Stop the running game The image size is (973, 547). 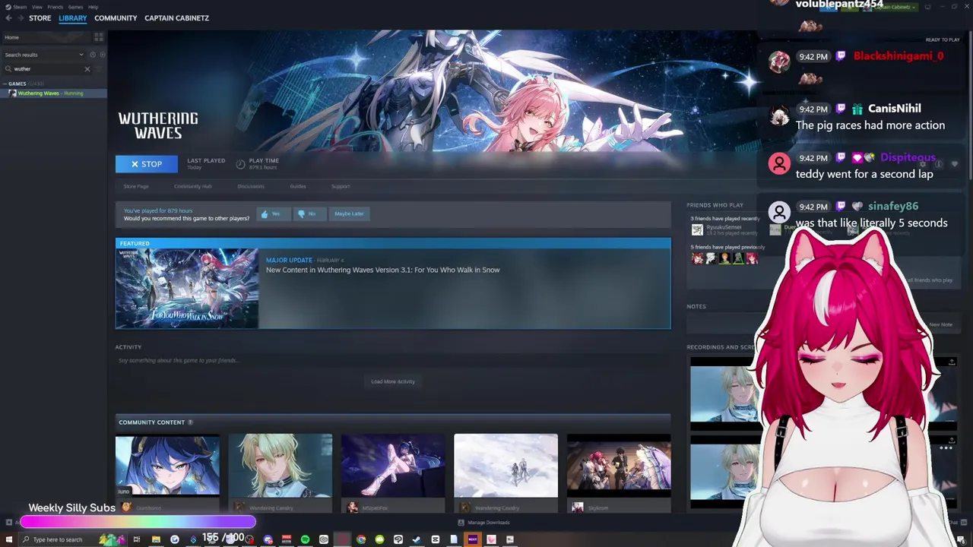146,163
